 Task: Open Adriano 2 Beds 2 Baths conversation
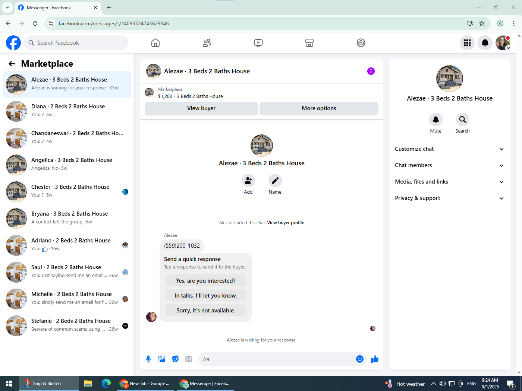coord(67,245)
